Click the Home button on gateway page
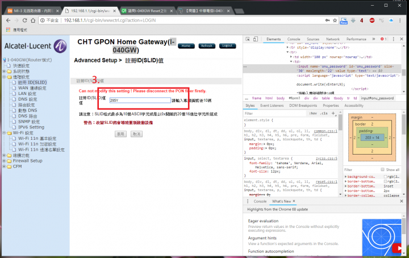 [x=186, y=46]
